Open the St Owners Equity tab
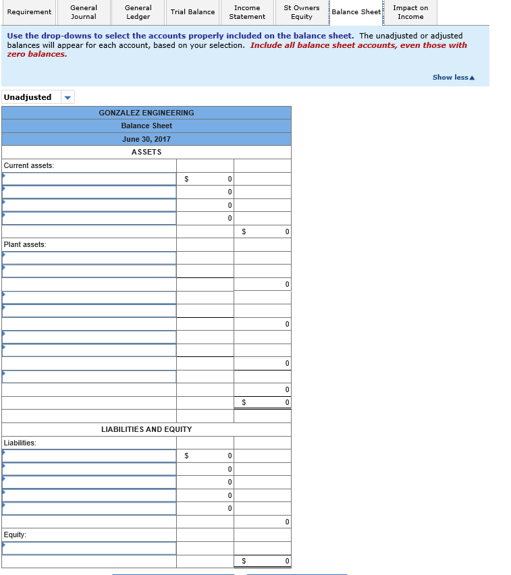This screenshot has width=511, height=575. tap(302, 12)
